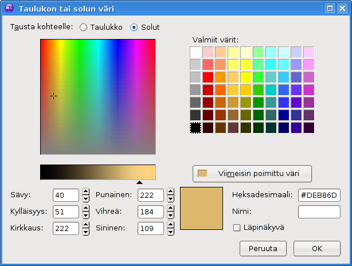Decrease the Sininen value with down arrow
Viewport: 352px width, 266px height.
click(x=170, y=232)
